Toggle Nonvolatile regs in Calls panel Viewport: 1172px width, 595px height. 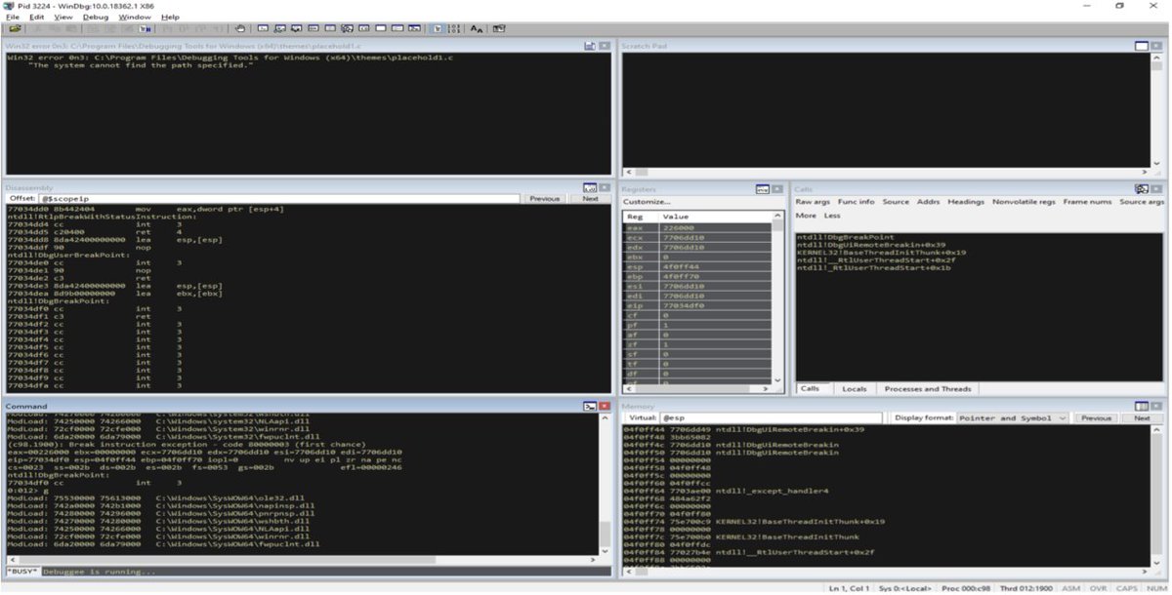[1024, 202]
